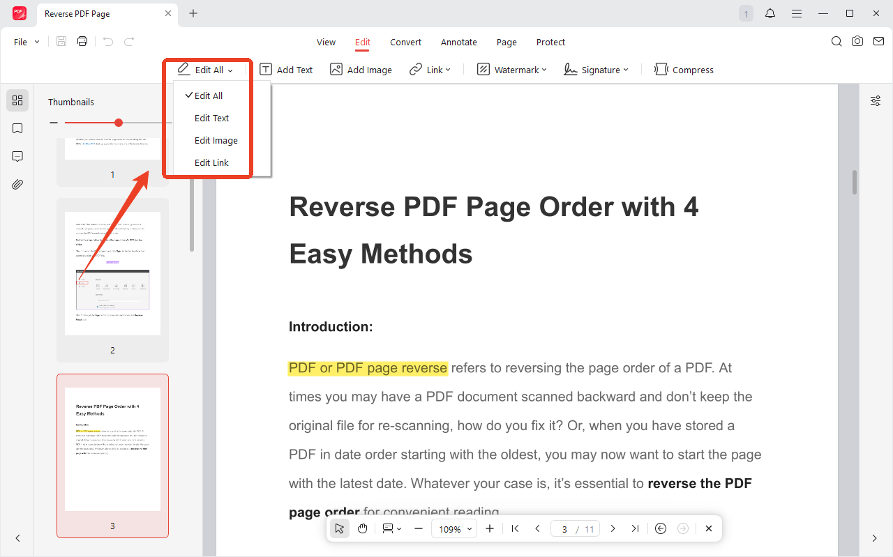Close the Reverse PDF Page tab
Image resolution: width=893 pixels, height=557 pixels.
click(x=168, y=13)
